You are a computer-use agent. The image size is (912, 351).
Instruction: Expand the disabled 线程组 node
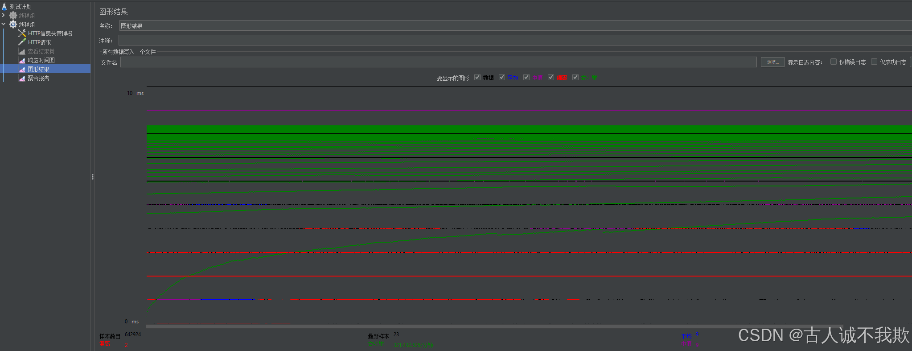point(4,16)
